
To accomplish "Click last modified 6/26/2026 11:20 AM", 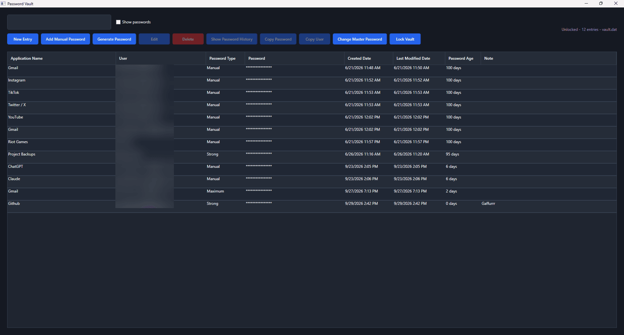I will [411, 154].
